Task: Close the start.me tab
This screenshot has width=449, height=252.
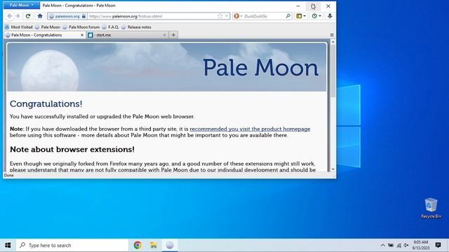Action: pyautogui.click(x=164, y=35)
